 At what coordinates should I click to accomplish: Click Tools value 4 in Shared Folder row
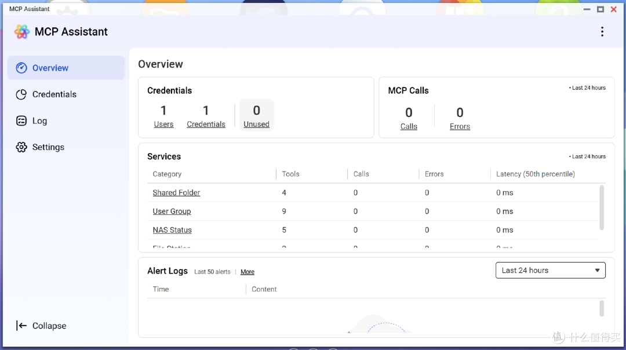(284, 192)
